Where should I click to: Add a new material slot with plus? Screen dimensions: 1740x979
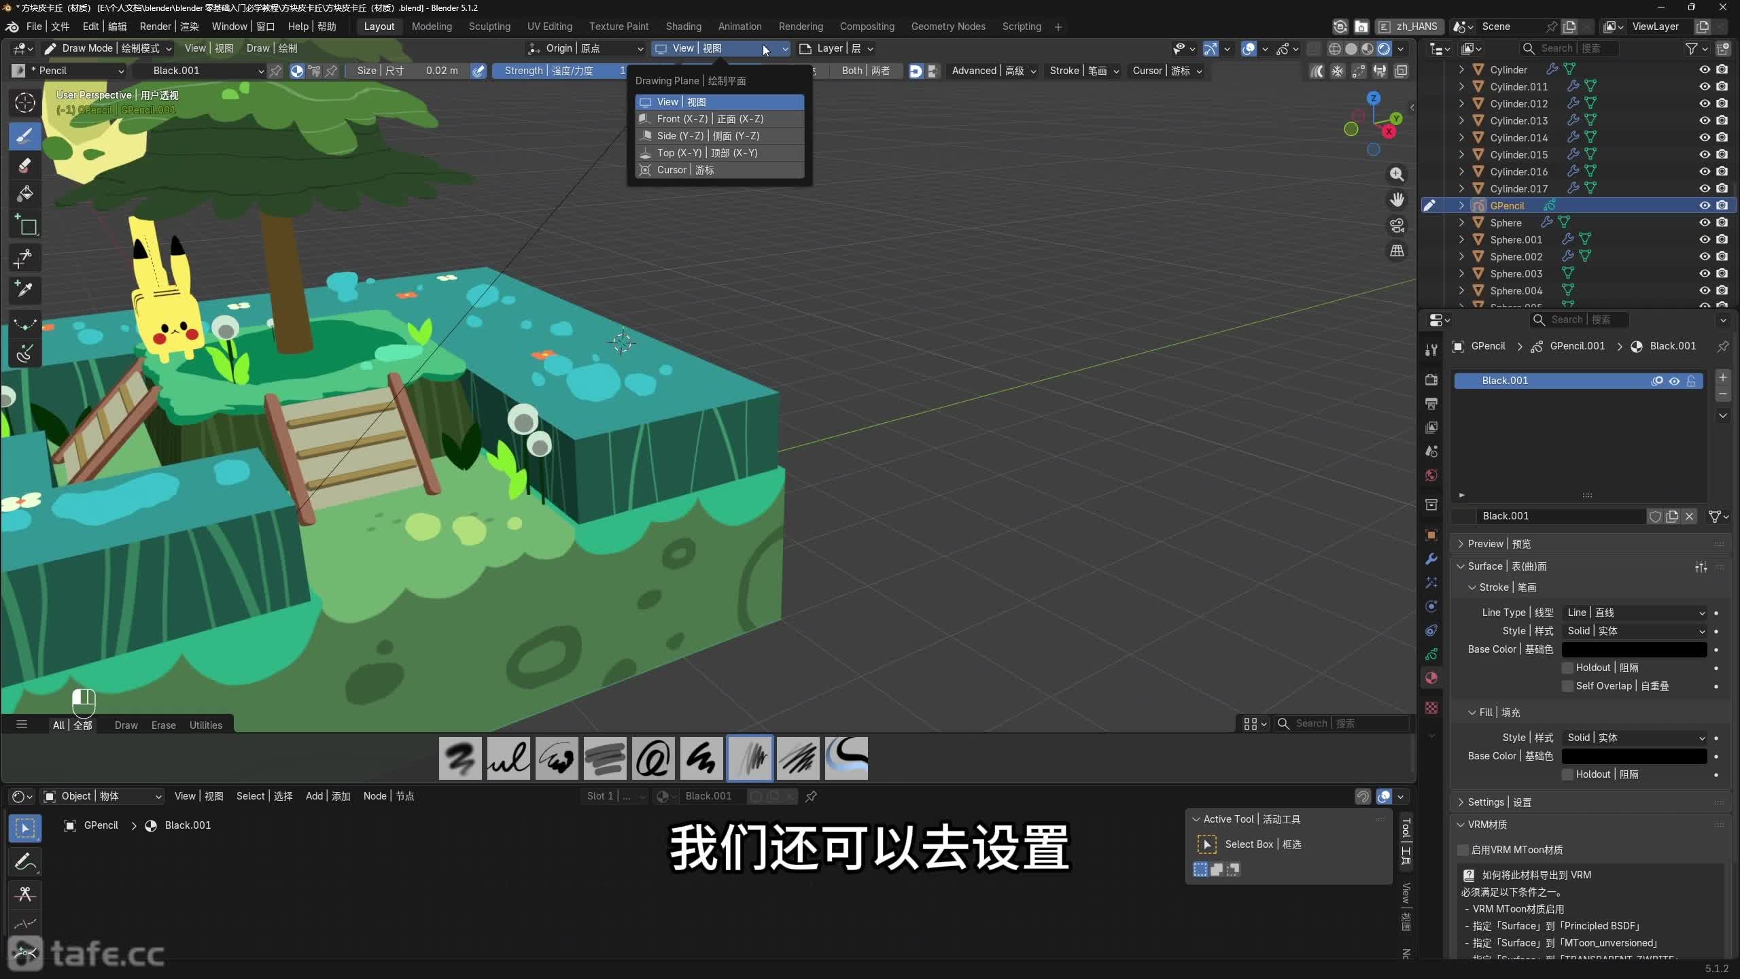pos(1722,377)
